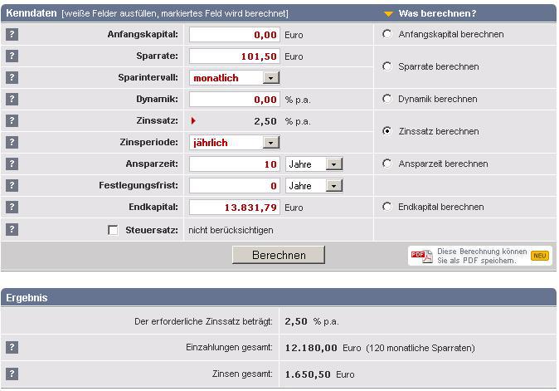Select Endkapital berechnen radio button
Screen dimensions: 559x391
click(x=386, y=207)
